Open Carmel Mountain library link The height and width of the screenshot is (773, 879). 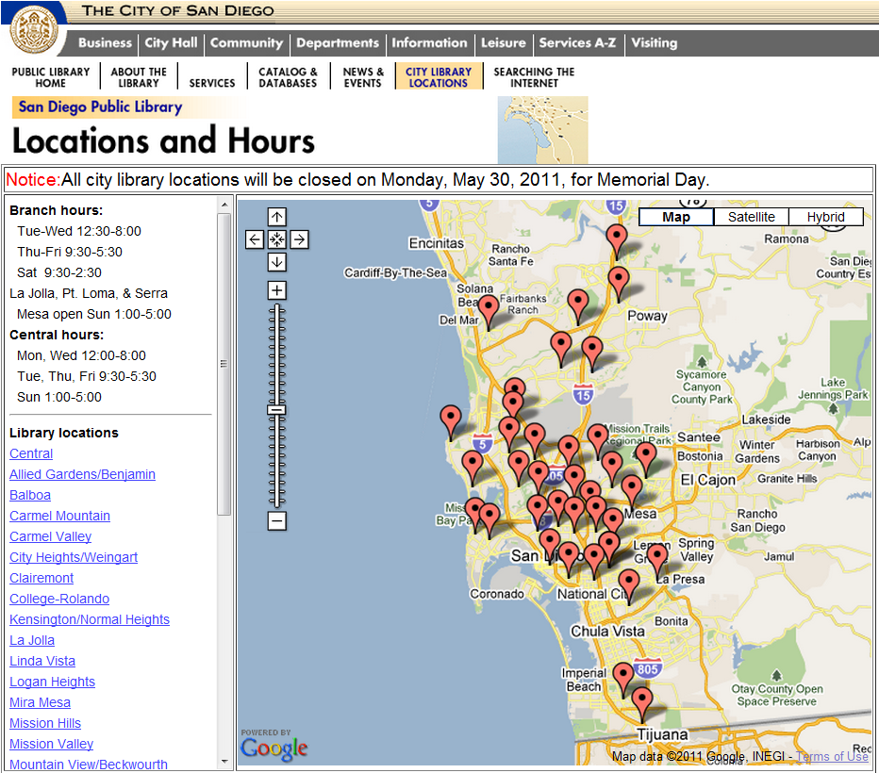coord(60,516)
